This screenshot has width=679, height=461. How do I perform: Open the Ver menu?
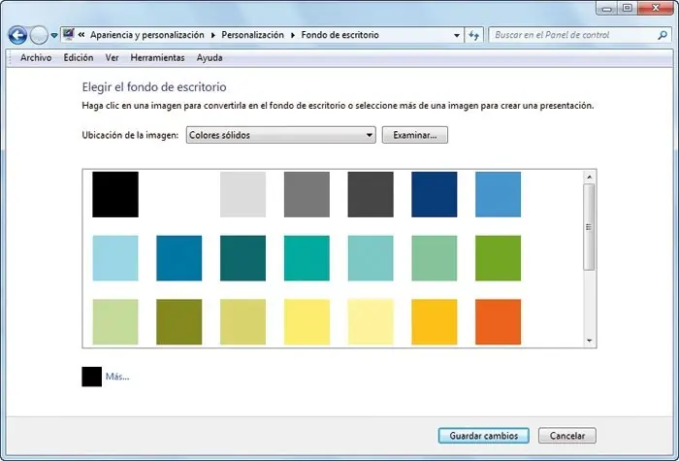coord(113,57)
